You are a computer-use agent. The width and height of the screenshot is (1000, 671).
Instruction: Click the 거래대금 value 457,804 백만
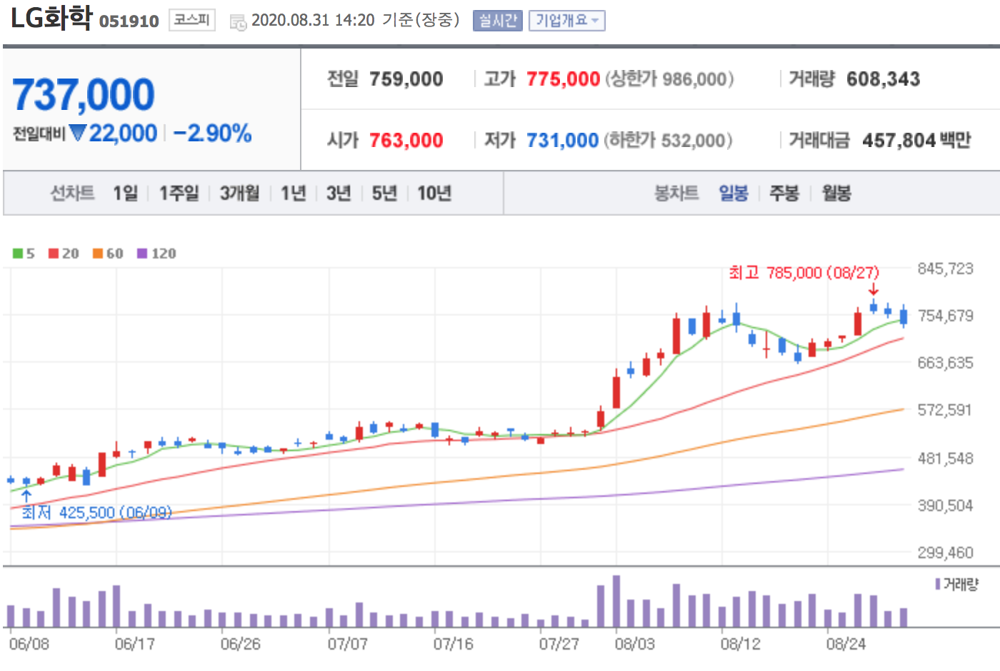(917, 140)
